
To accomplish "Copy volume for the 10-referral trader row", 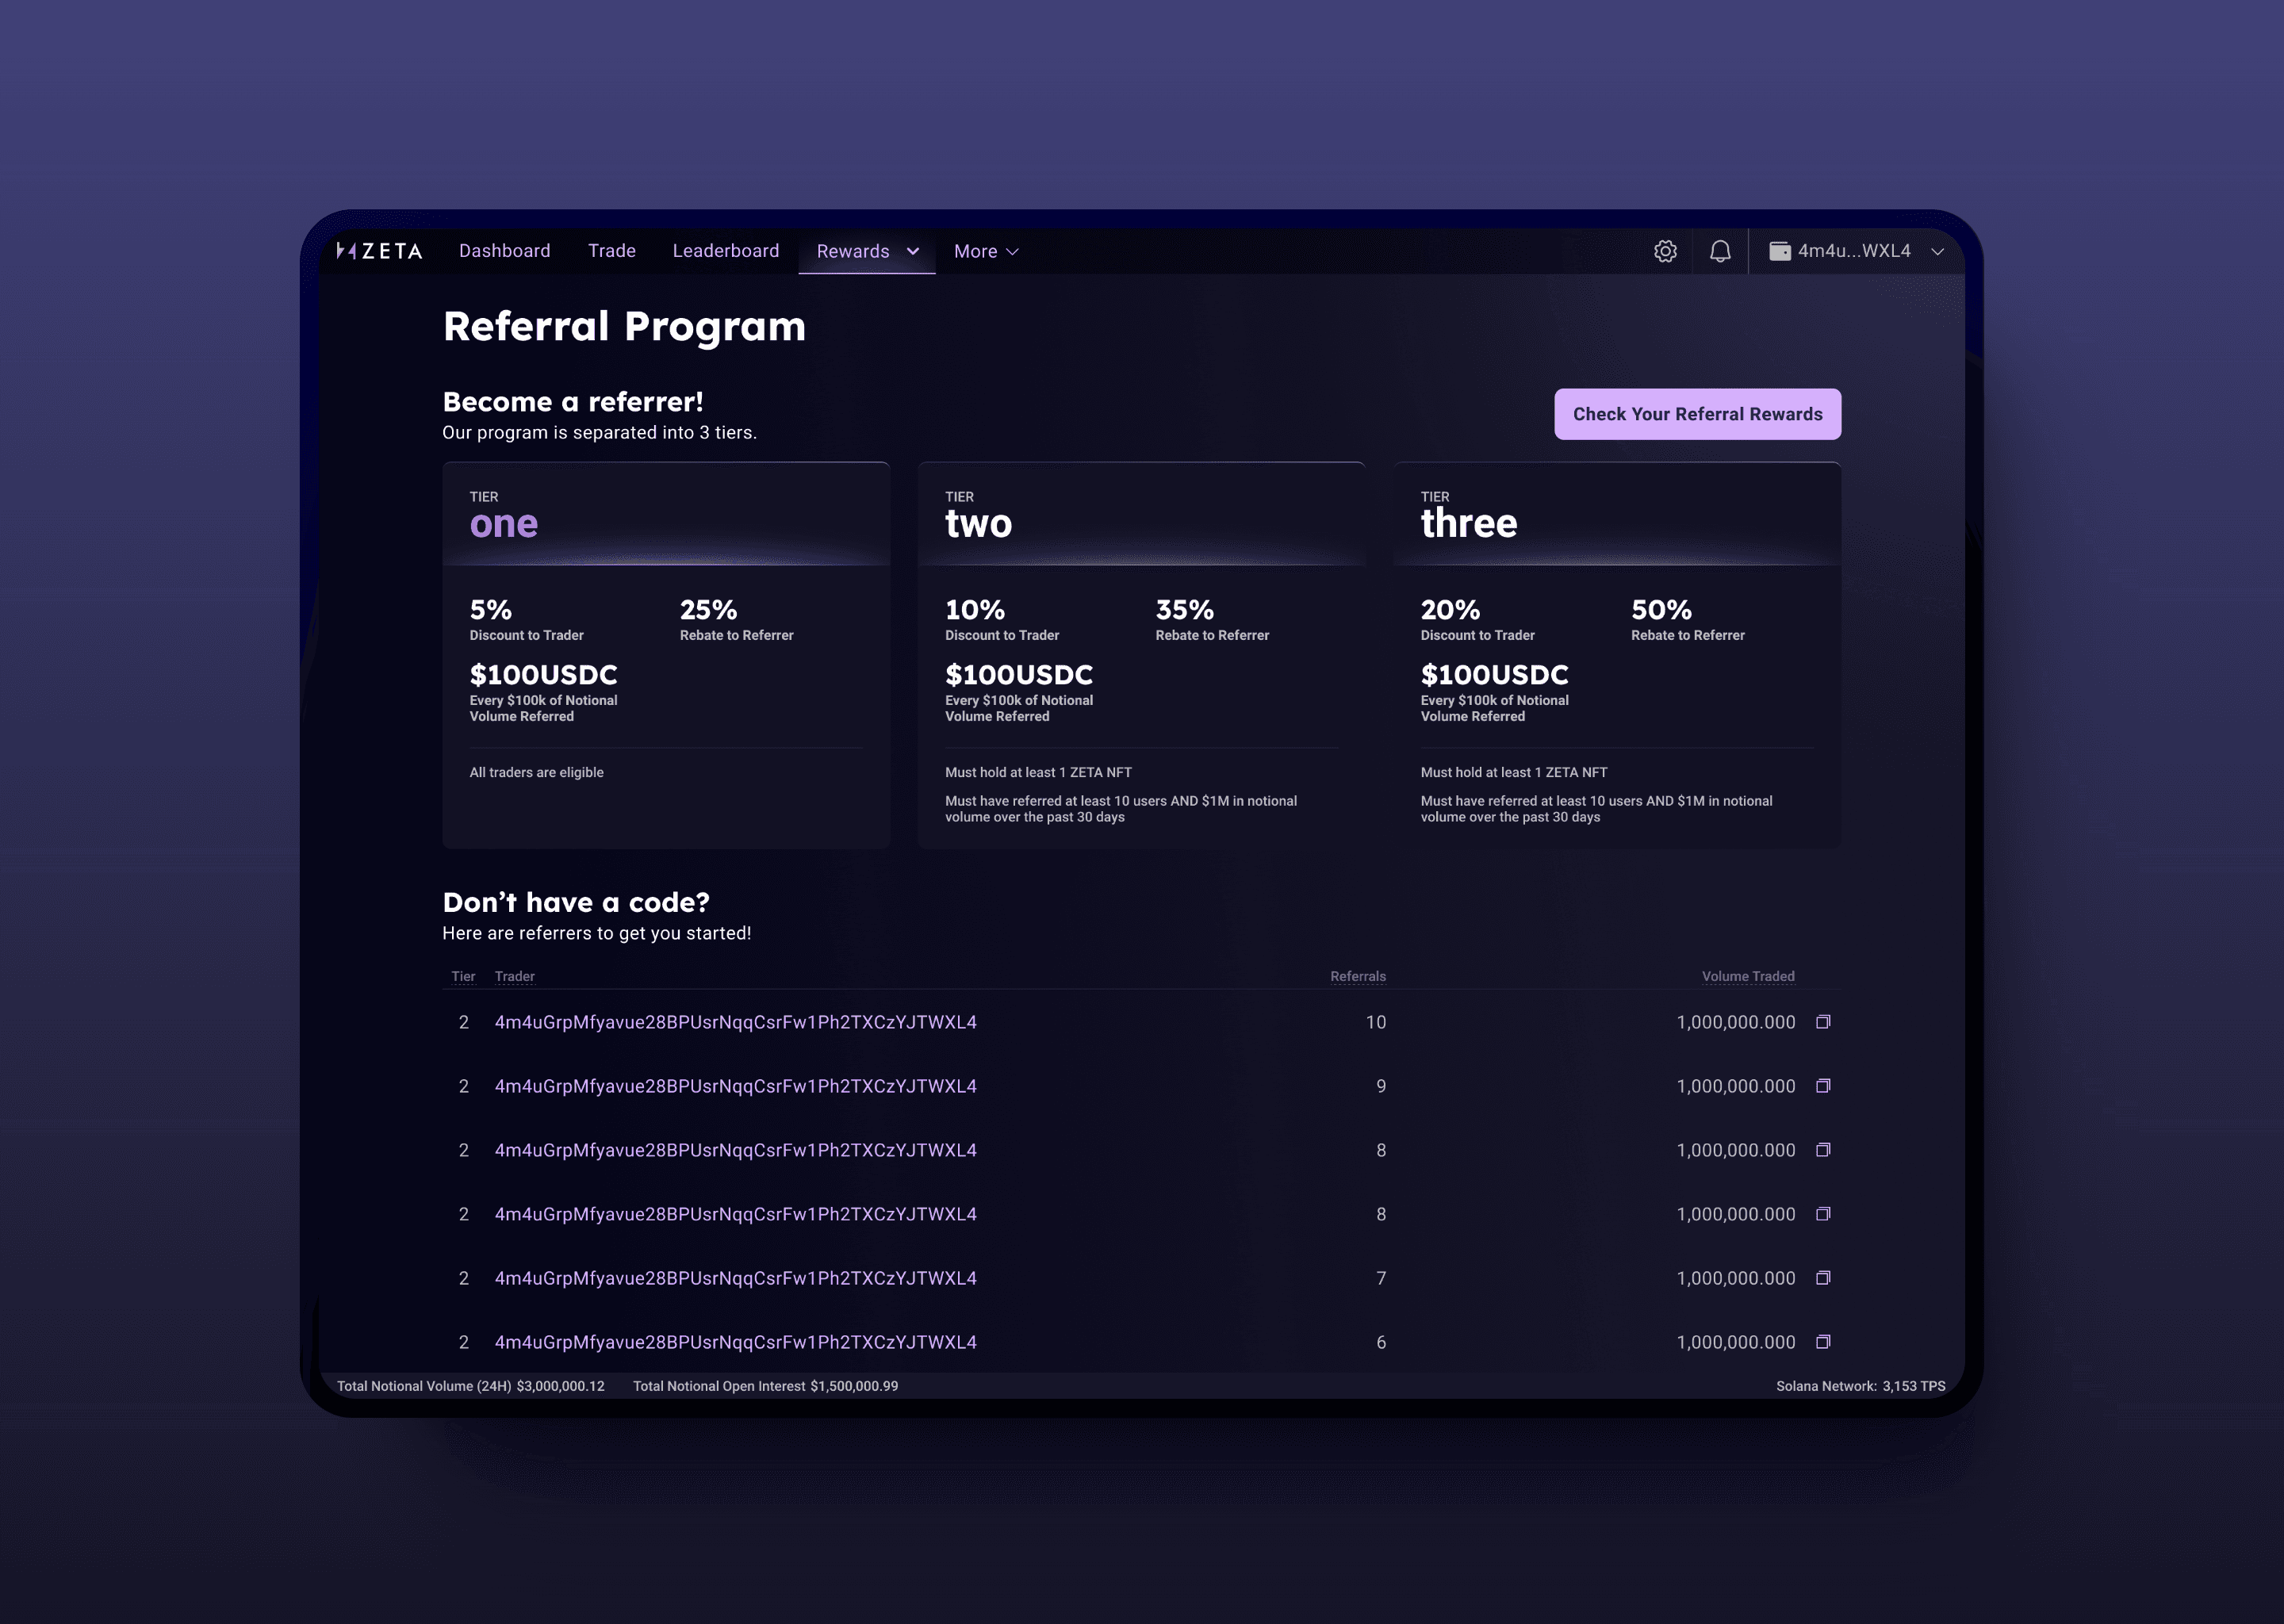I will [1823, 1022].
